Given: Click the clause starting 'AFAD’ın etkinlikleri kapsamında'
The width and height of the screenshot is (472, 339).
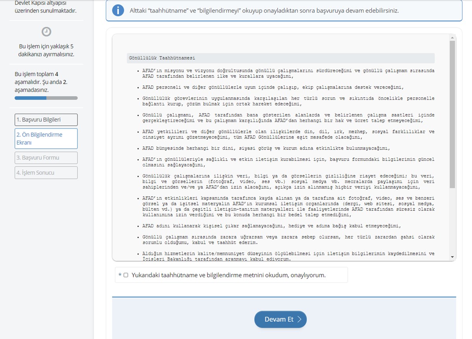Looking at the screenshot, I should tap(289, 206).
